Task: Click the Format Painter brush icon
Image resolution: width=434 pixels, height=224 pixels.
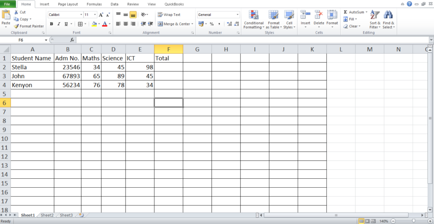Action: tap(17, 26)
